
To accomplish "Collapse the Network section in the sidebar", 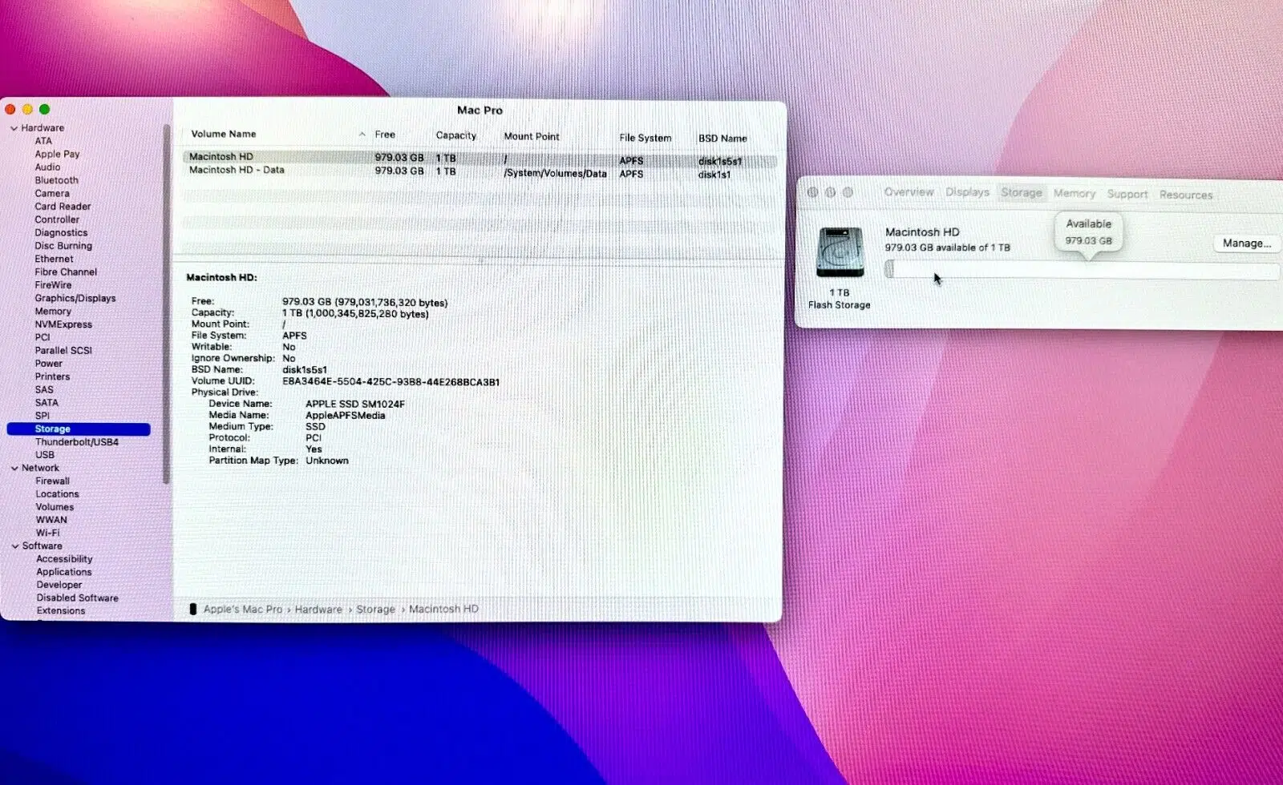I will 14,468.
